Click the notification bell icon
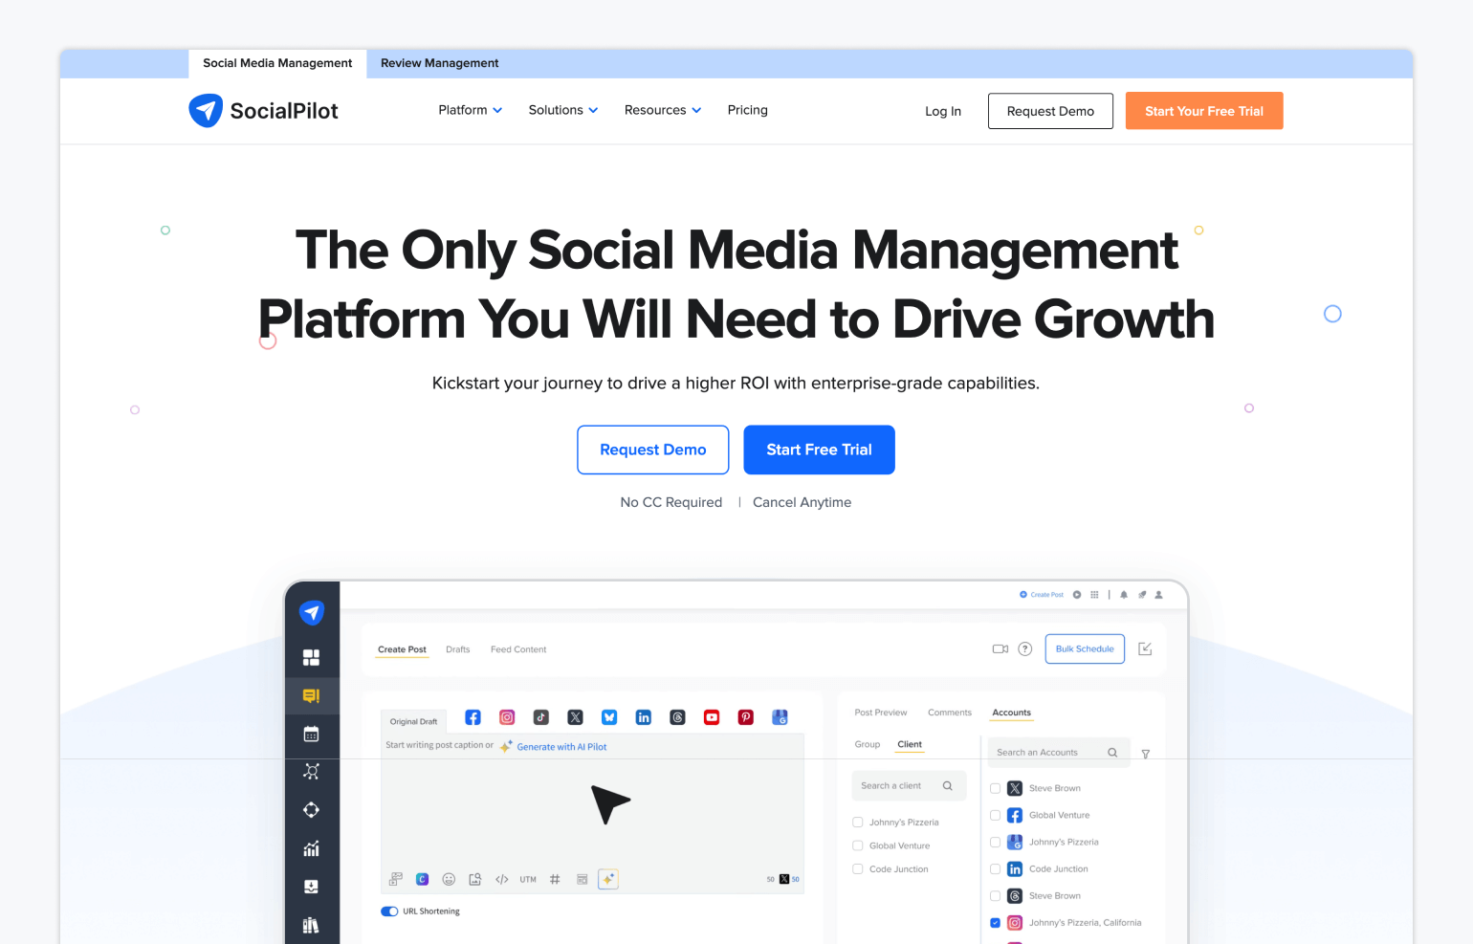The height and width of the screenshot is (944, 1473). (x=1124, y=595)
